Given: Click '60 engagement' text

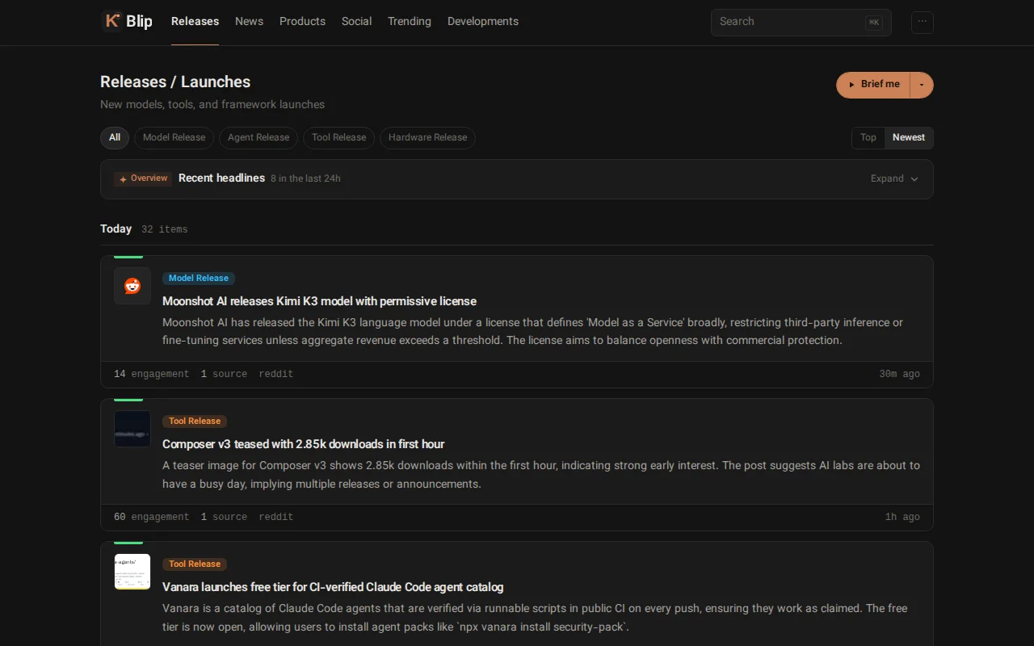Looking at the screenshot, I should tap(152, 518).
